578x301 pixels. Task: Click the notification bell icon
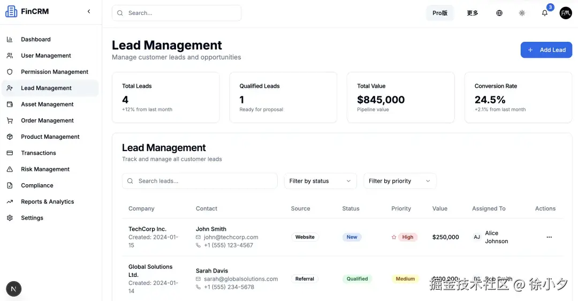tap(545, 13)
